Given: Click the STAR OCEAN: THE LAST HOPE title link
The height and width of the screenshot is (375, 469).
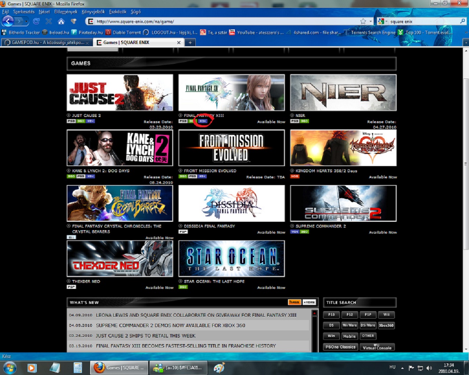Looking at the screenshot, I should click(x=214, y=282).
